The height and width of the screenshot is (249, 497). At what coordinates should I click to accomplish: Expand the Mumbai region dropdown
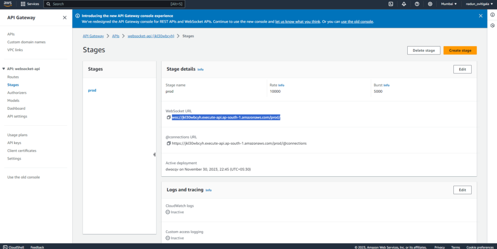(x=449, y=4)
